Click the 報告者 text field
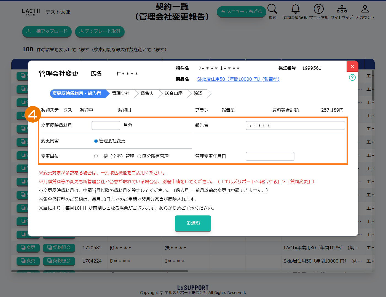Screen dimensions: 386x297 (295, 126)
